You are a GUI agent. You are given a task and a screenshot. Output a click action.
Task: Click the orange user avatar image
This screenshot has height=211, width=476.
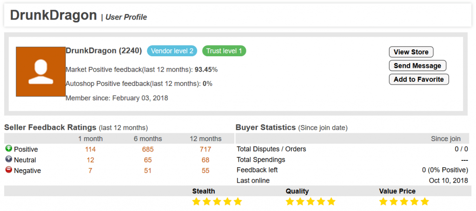(x=41, y=72)
